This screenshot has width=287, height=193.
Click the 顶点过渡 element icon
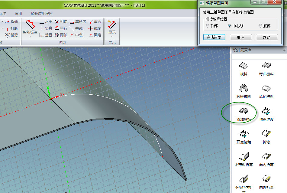266,110
